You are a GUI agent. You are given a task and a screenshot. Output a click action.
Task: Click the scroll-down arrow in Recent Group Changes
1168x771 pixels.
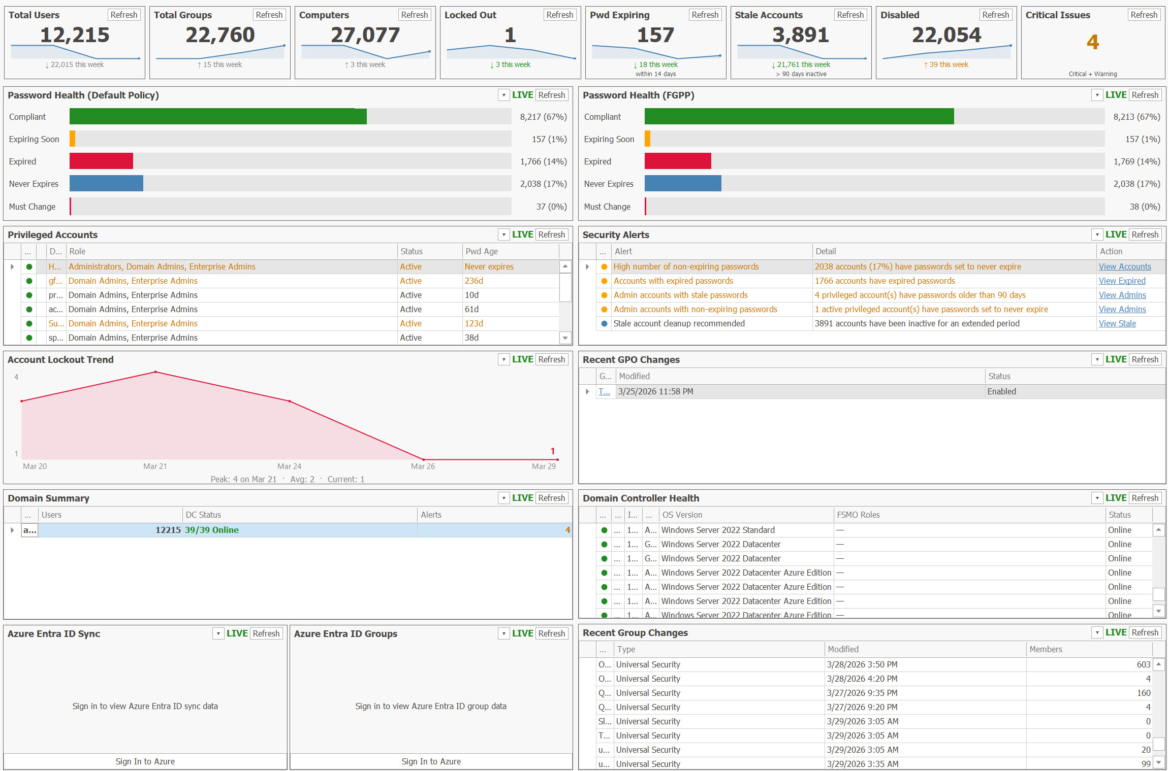(x=1159, y=763)
